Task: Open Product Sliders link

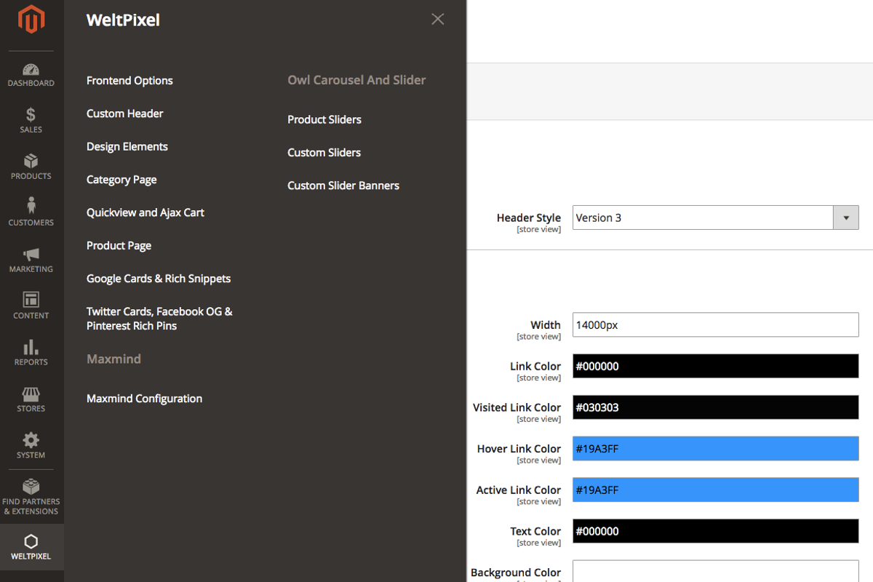Action: [x=324, y=119]
